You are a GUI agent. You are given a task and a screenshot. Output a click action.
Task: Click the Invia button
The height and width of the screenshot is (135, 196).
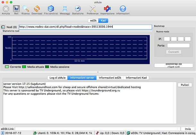(x=188, y=129)
